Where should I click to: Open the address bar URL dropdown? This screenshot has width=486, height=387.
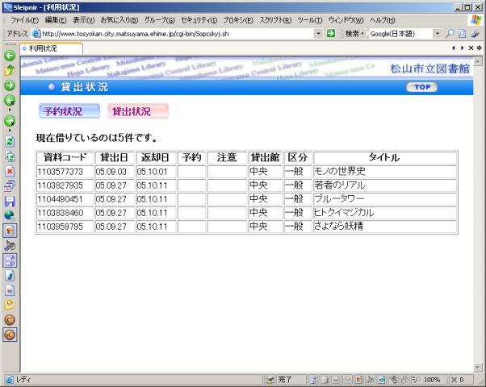(319, 34)
